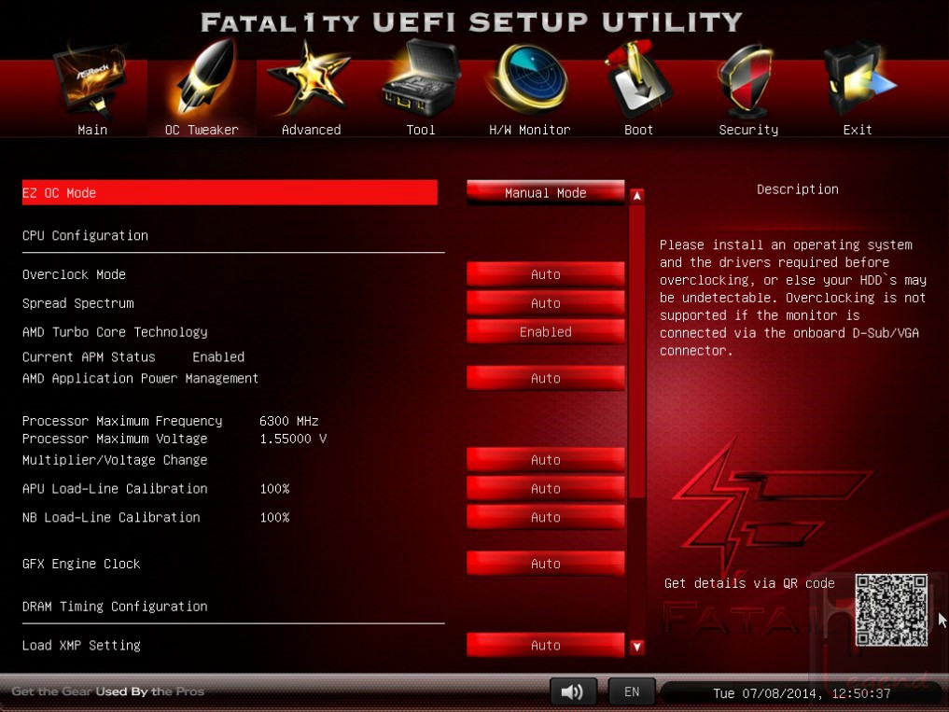
Task: Select the Overclock Mode label
Action: 74,274
